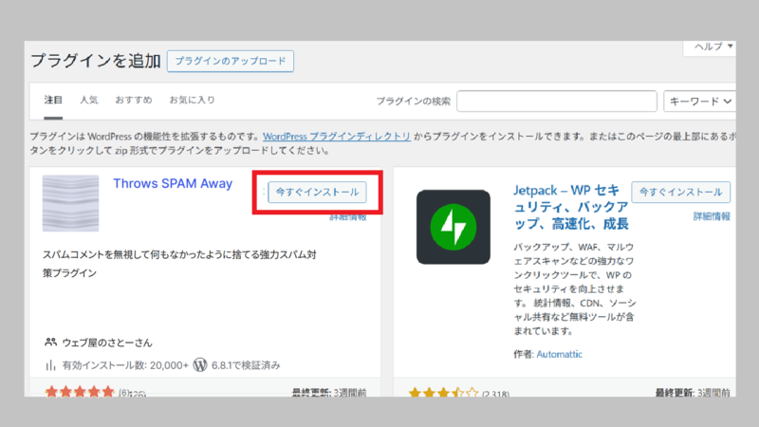
Task: Click 最終更新: 3週間前 under Jetpack
Action: (x=693, y=392)
